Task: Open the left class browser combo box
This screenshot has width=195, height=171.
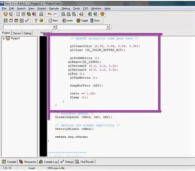Action: (x=29, y=27)
